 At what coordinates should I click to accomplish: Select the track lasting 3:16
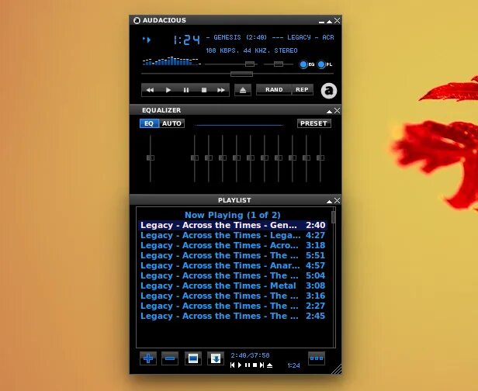(x=233, y=296)
